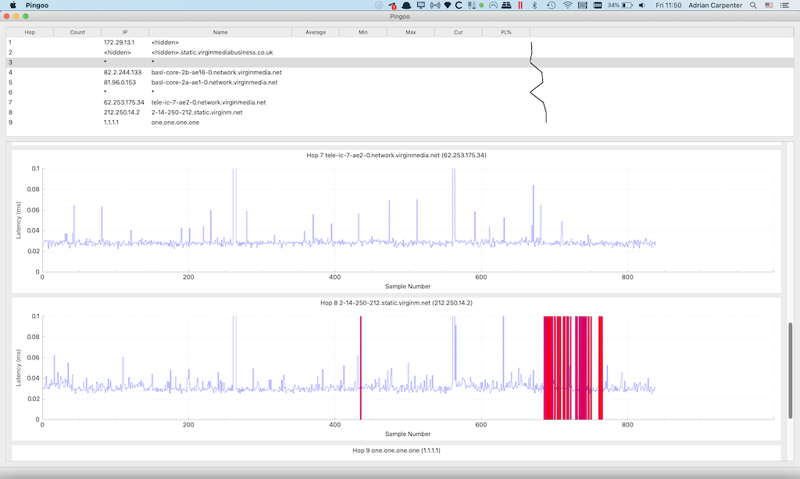Click the narrow red loss bar near sample 765
The width and height of the screenshot is (800, 479).
(x=601, y=368)
